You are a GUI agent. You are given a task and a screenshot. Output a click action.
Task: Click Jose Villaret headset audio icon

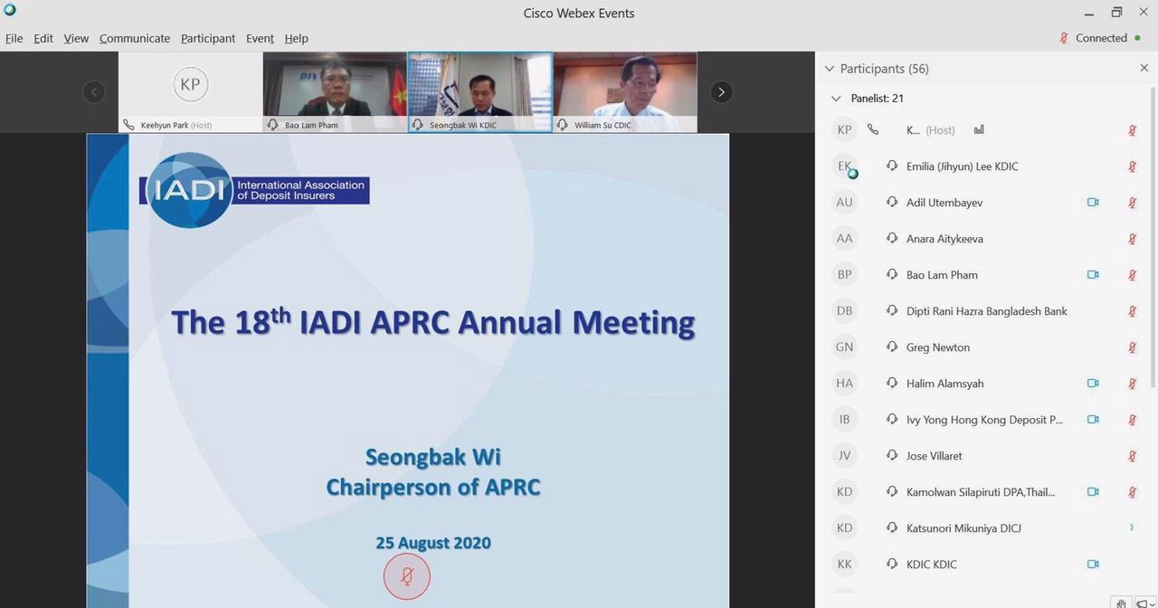point(892,456)
